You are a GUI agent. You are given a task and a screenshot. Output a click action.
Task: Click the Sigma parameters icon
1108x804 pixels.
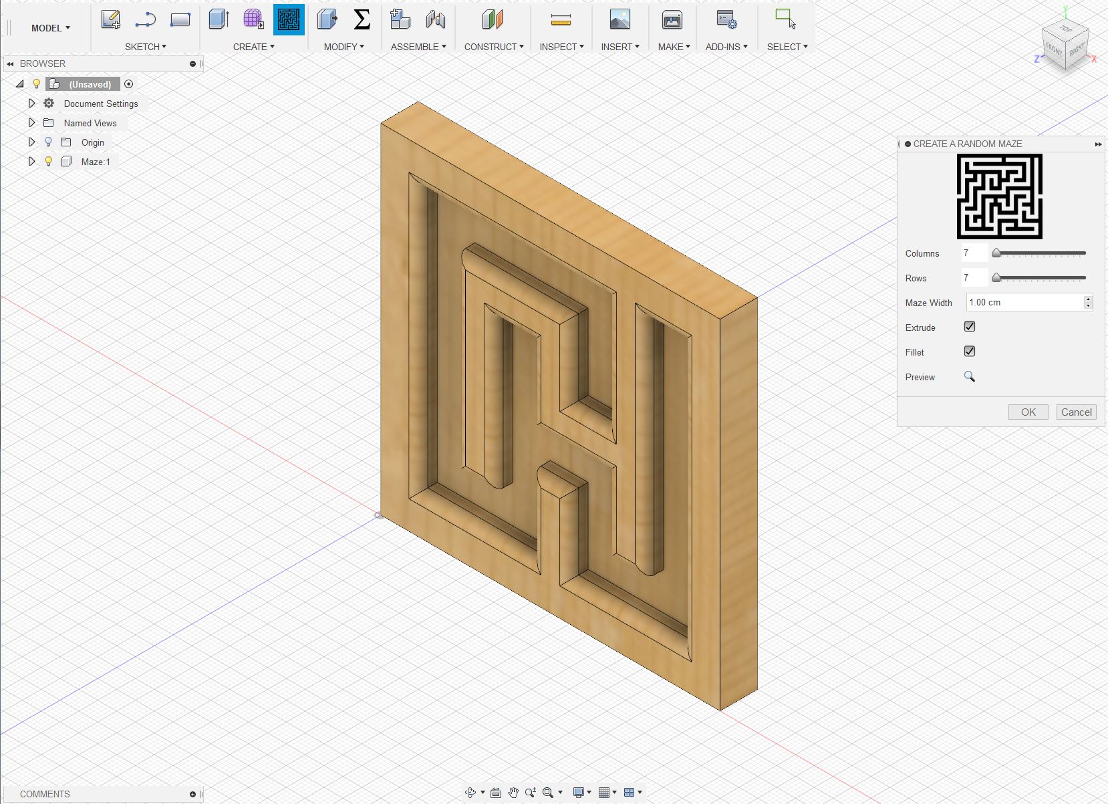(362, 19)
